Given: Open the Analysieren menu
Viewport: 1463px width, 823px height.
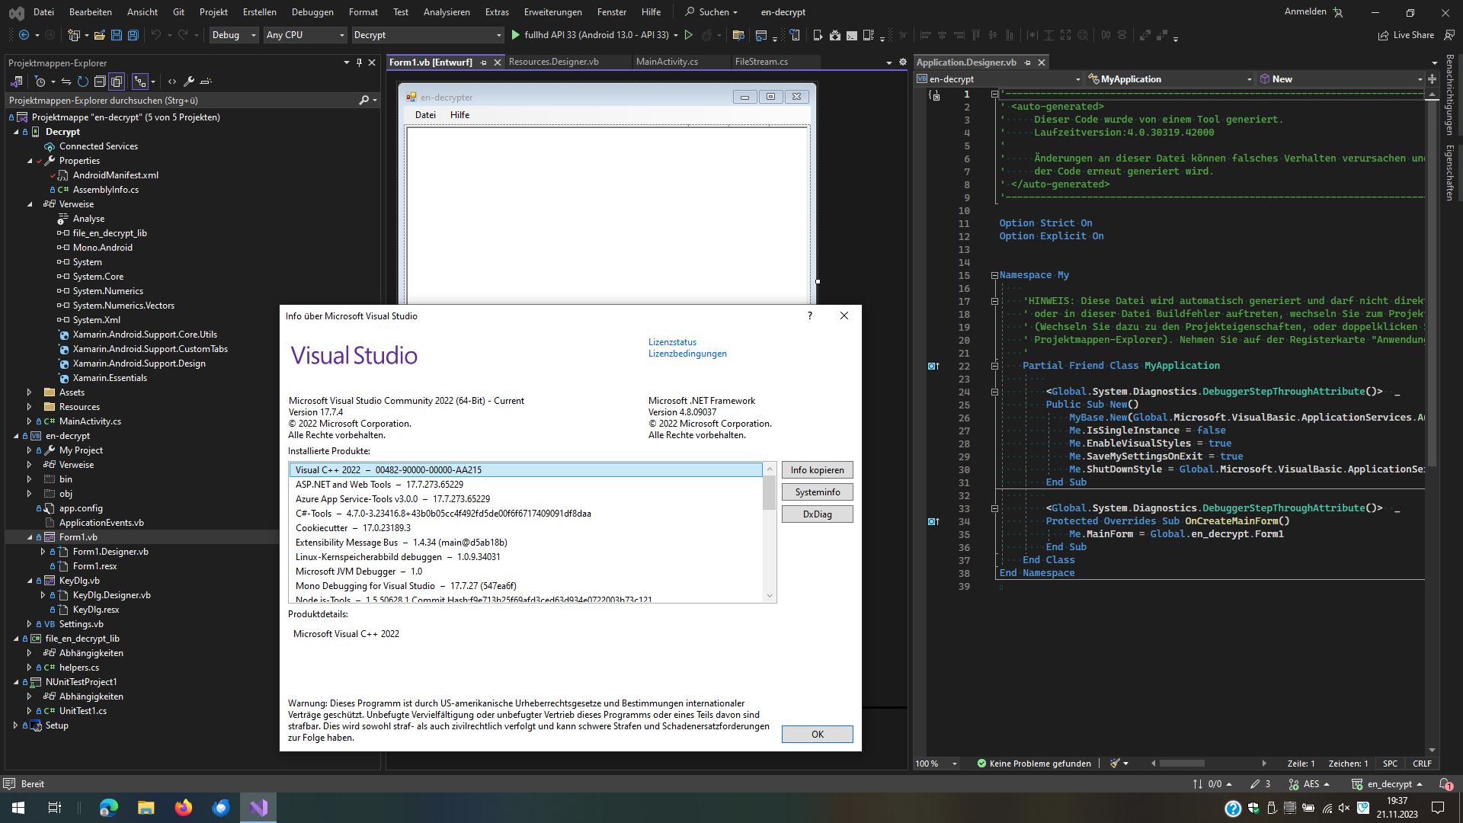Looking at the screenshot, I should click(x=447, y=12).
